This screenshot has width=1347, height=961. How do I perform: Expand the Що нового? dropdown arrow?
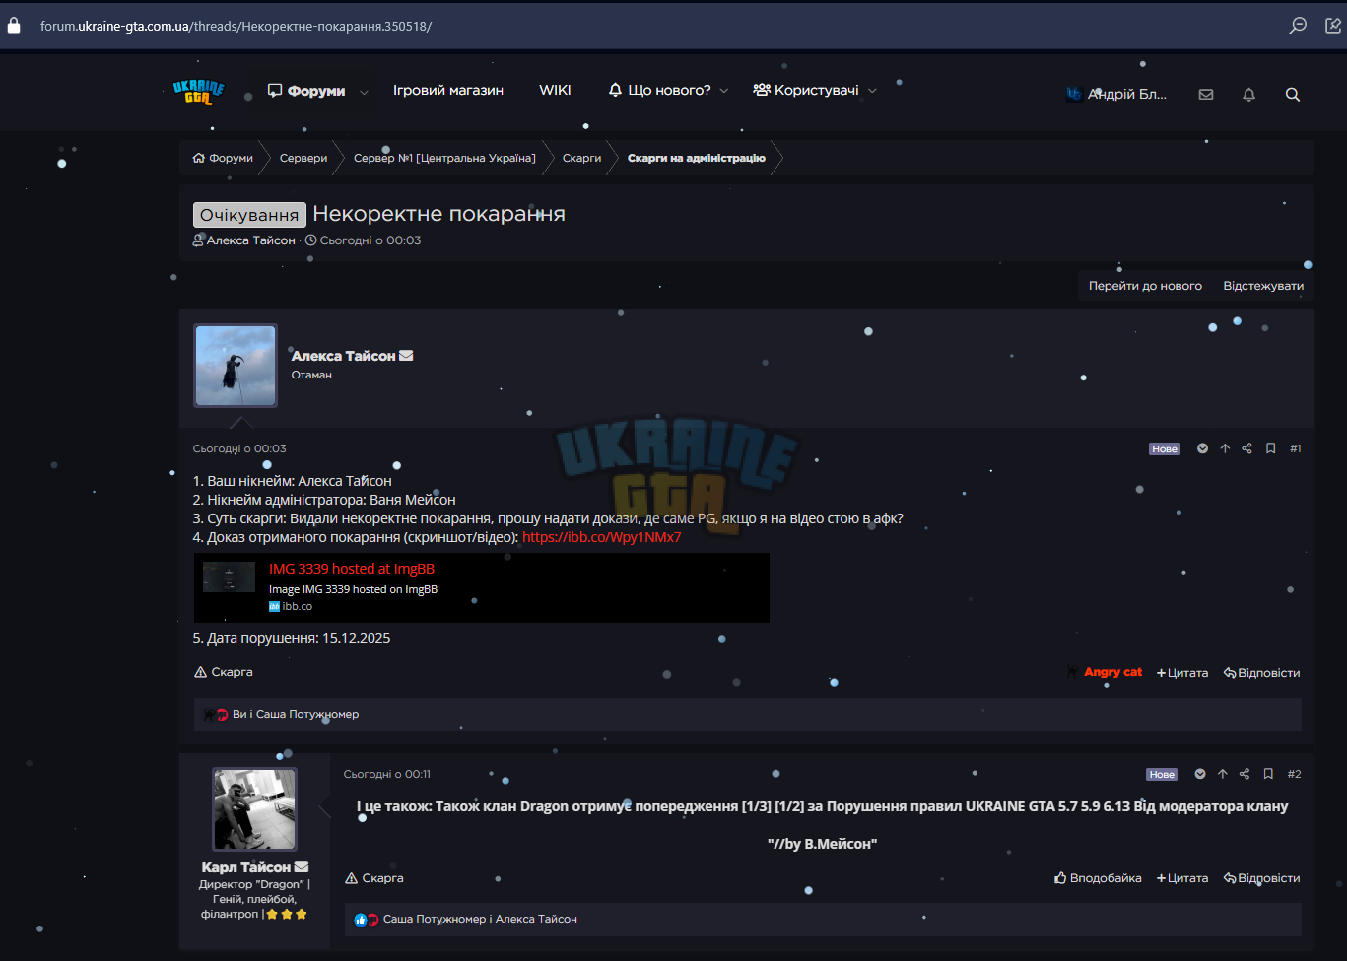click(x=724, y=91)
